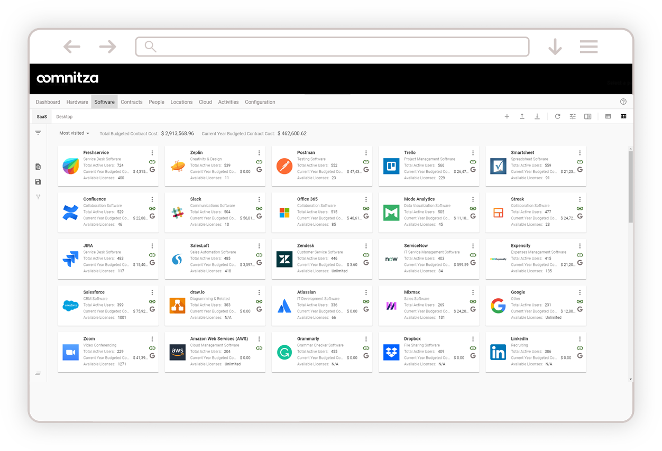Open the draw.io card title
Image resolution: width=662 pixels, height=451 pixels.
tap(198, 292)
